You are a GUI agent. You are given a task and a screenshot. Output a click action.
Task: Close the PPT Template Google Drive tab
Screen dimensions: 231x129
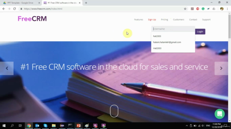coord(39,3)
